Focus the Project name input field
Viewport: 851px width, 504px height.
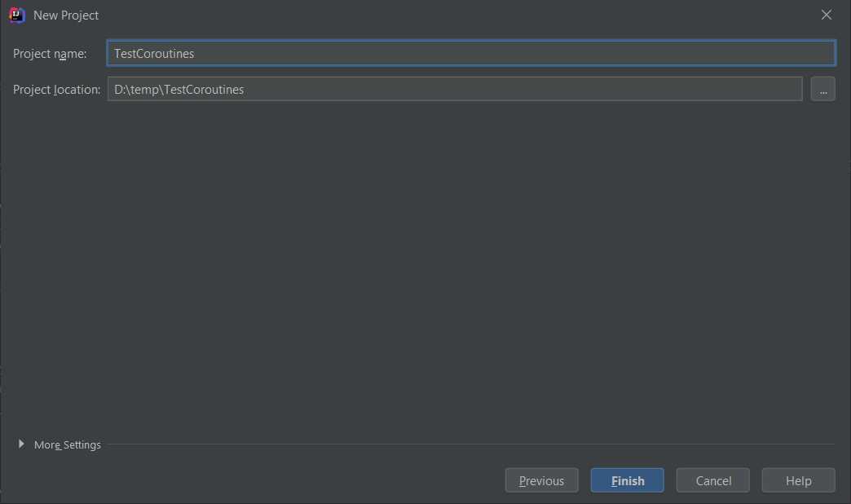click(x=470, y=54)
